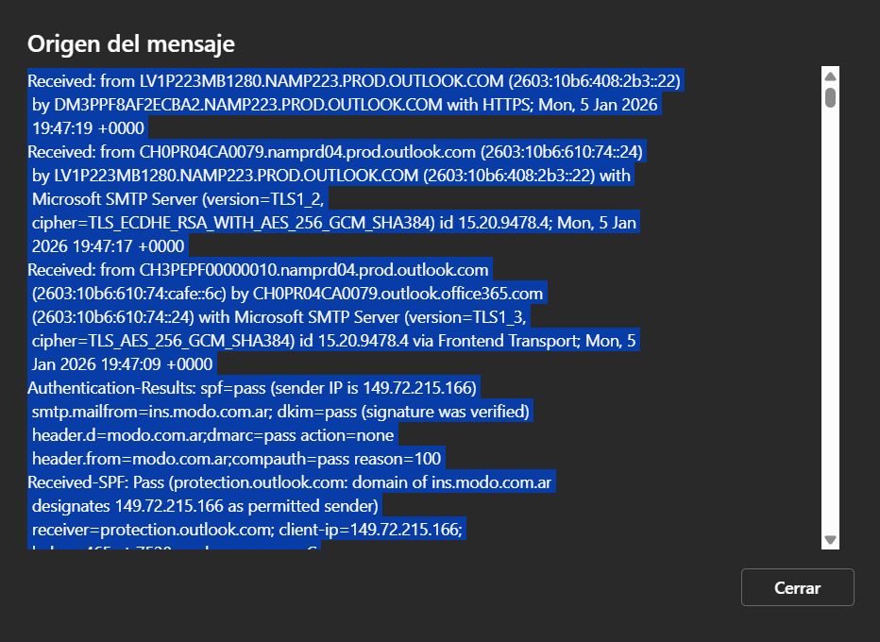Click the header.from=modo.com.ar compauth line
The height and width of the screenshot is (642, 880).
click(x=236, y=458)
